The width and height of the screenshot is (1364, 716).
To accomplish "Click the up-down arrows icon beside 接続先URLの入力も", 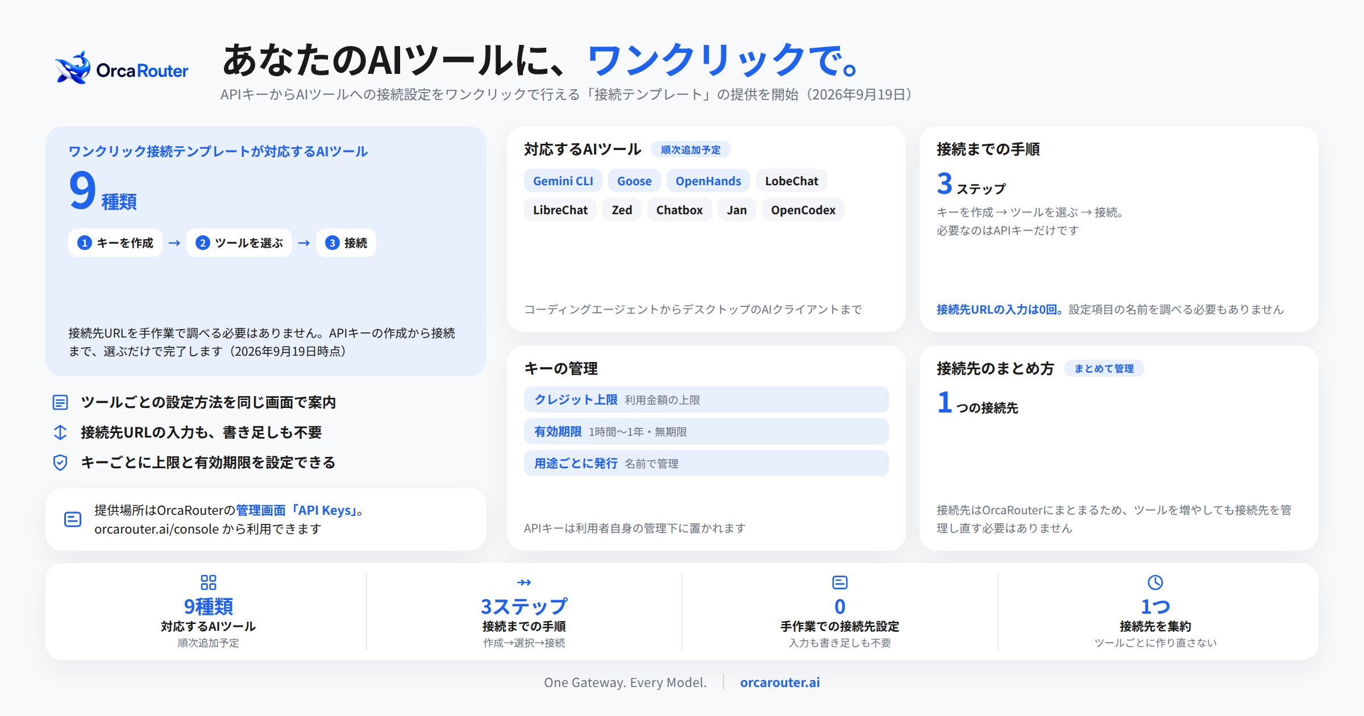I will pos(60,432).
